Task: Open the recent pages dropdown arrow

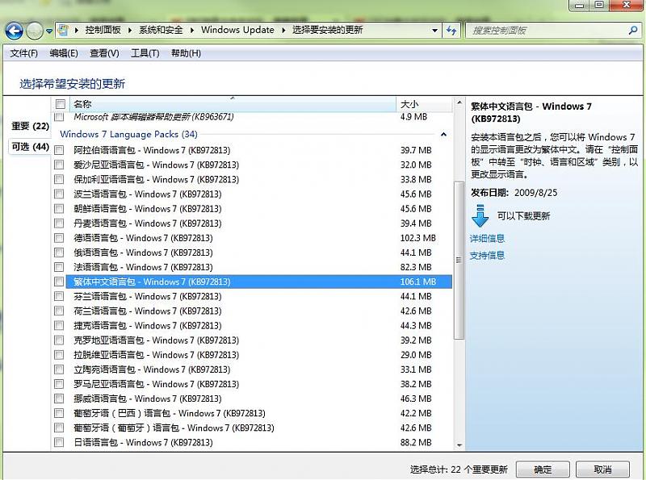Action: [49, 31]
